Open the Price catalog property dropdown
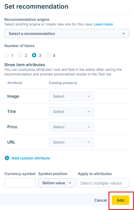 click(x=72, y=127)
